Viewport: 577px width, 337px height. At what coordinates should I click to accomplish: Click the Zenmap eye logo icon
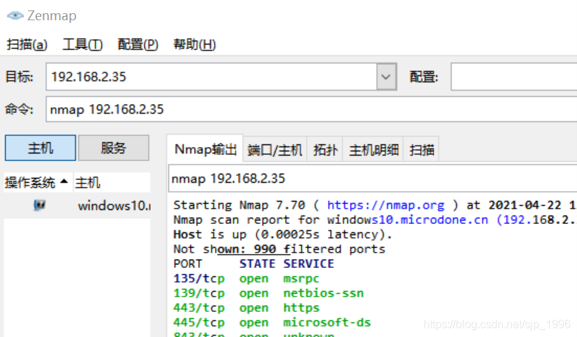click(x=15, y=15)
